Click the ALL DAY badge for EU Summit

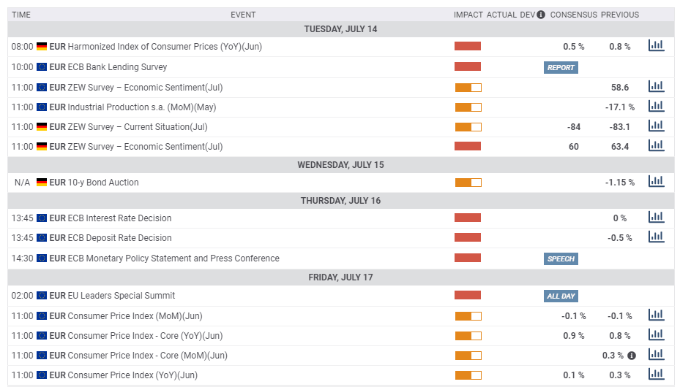click(x=561, y=296)
